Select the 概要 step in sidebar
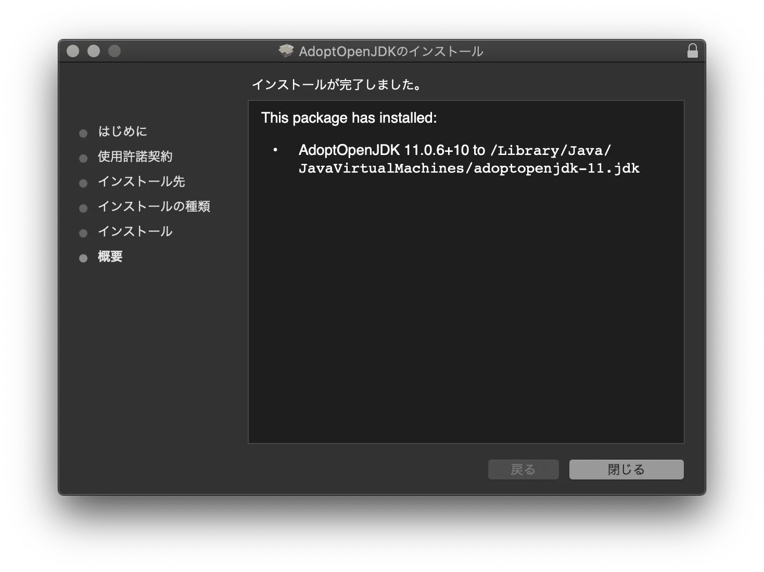The width and height of the screenshot is (764, 572). (110, 256)
